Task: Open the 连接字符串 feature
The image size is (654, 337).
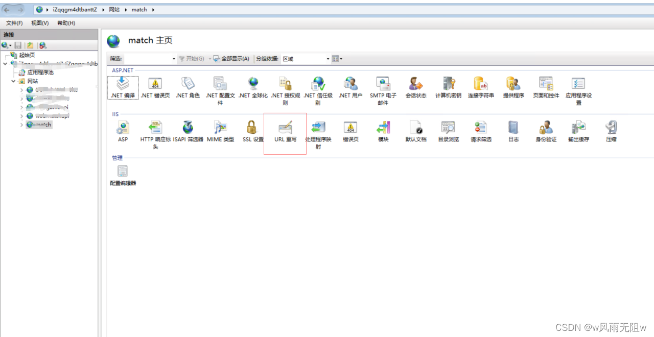Action: pos(481,87)
